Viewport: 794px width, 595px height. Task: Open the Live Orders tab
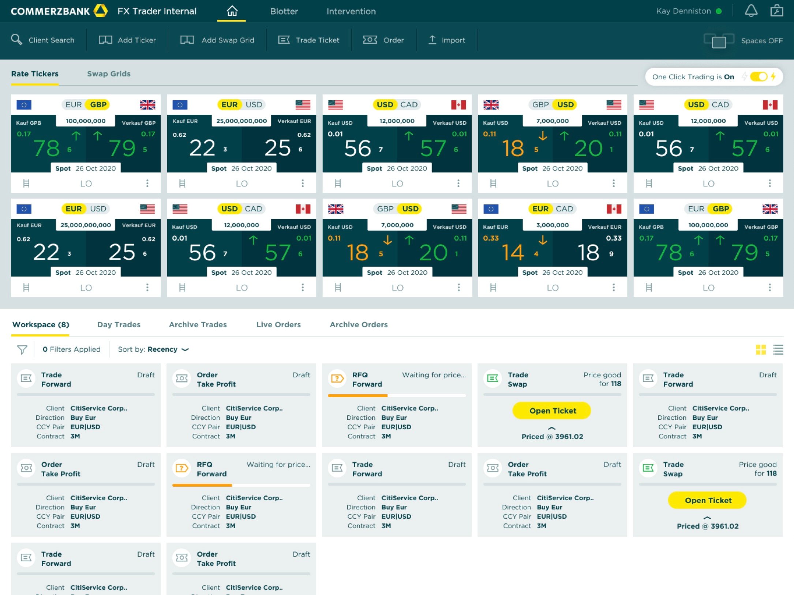278,325
